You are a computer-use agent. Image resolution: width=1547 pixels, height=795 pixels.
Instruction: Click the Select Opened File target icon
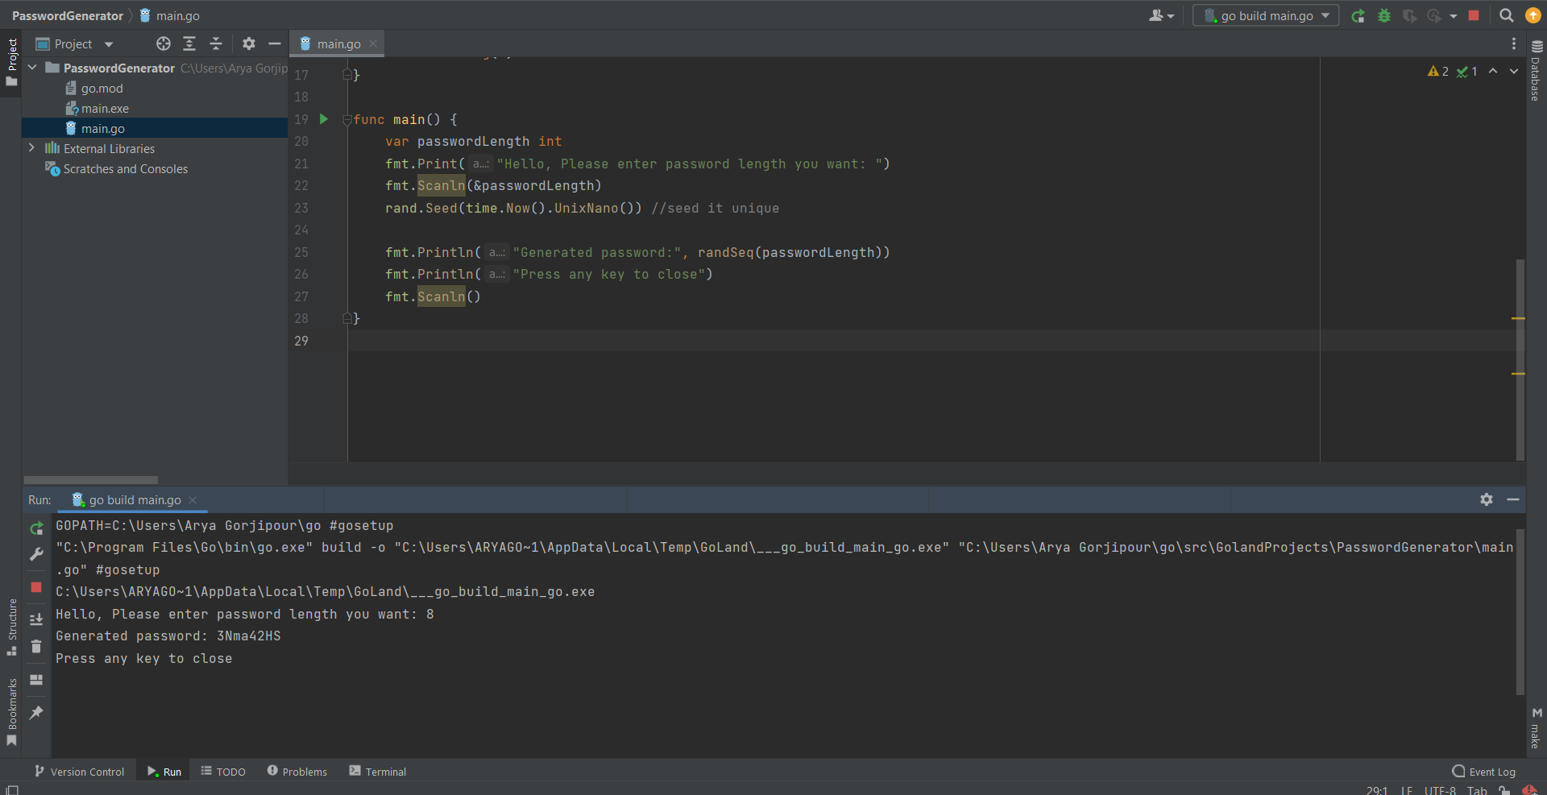pos(164,43)
